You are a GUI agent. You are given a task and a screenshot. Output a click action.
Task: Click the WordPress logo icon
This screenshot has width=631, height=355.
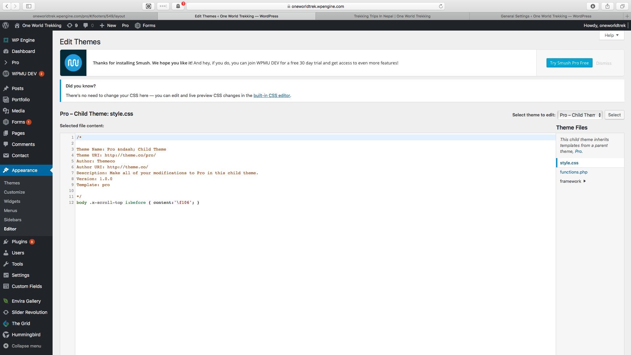(6, 25)
